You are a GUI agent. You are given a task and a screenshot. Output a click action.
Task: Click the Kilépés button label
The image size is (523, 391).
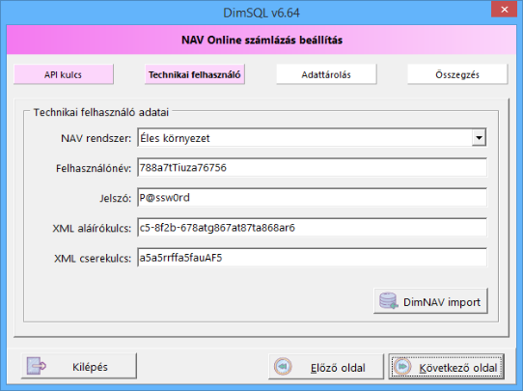90,367
